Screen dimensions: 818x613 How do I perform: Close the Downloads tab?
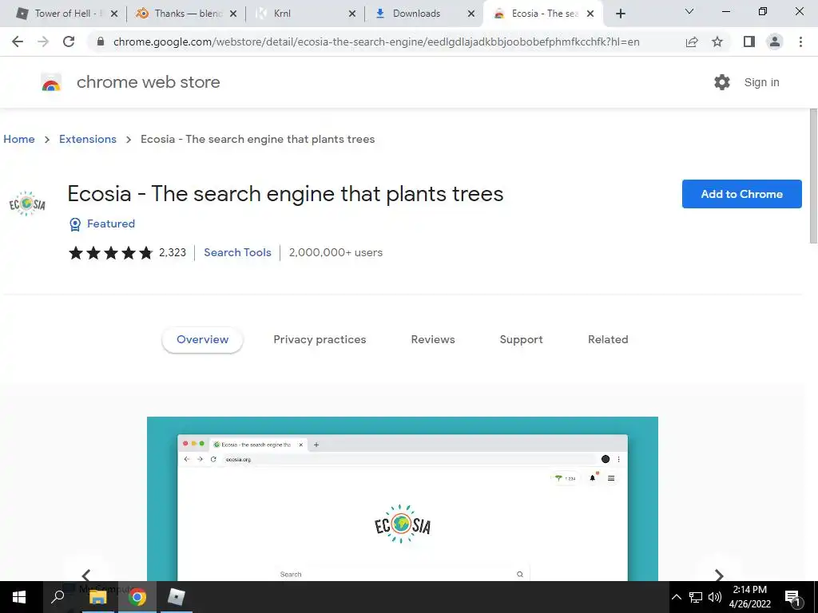(471, 14)
